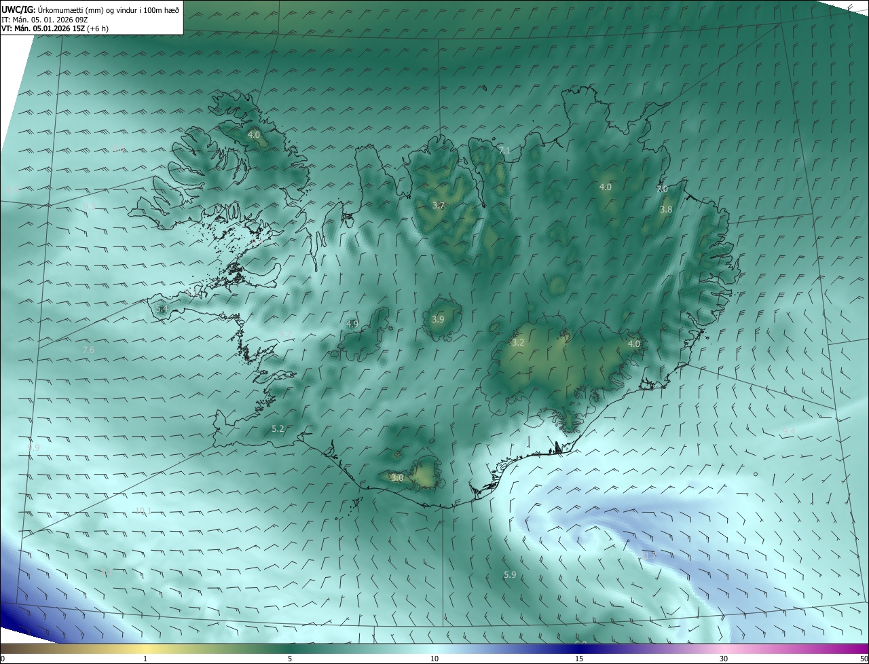Click the pink color bar segment above tick 30
Viewport: 869px width, 664px height.
coord(724,648)
